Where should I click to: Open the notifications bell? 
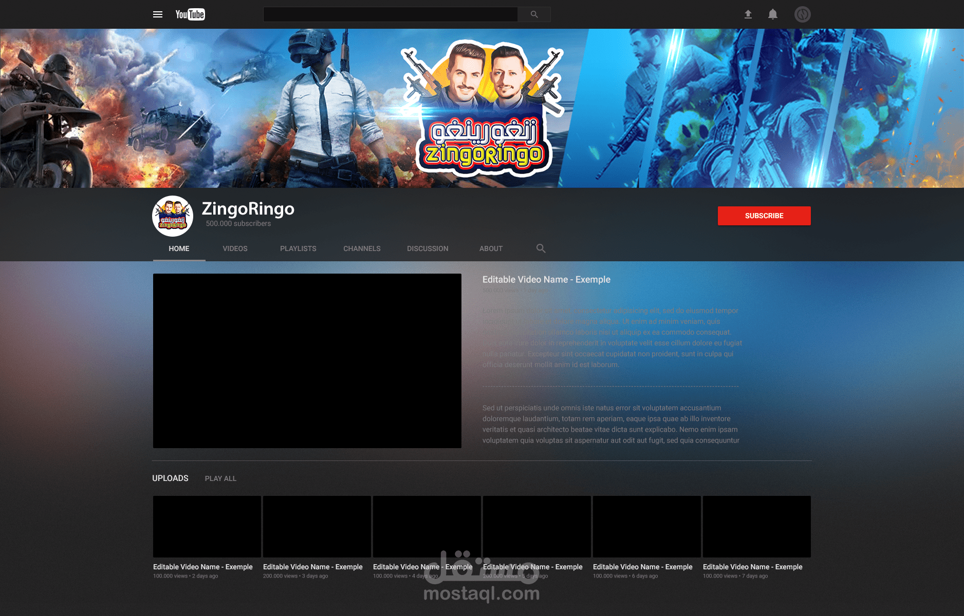click(x=773, y=14)
